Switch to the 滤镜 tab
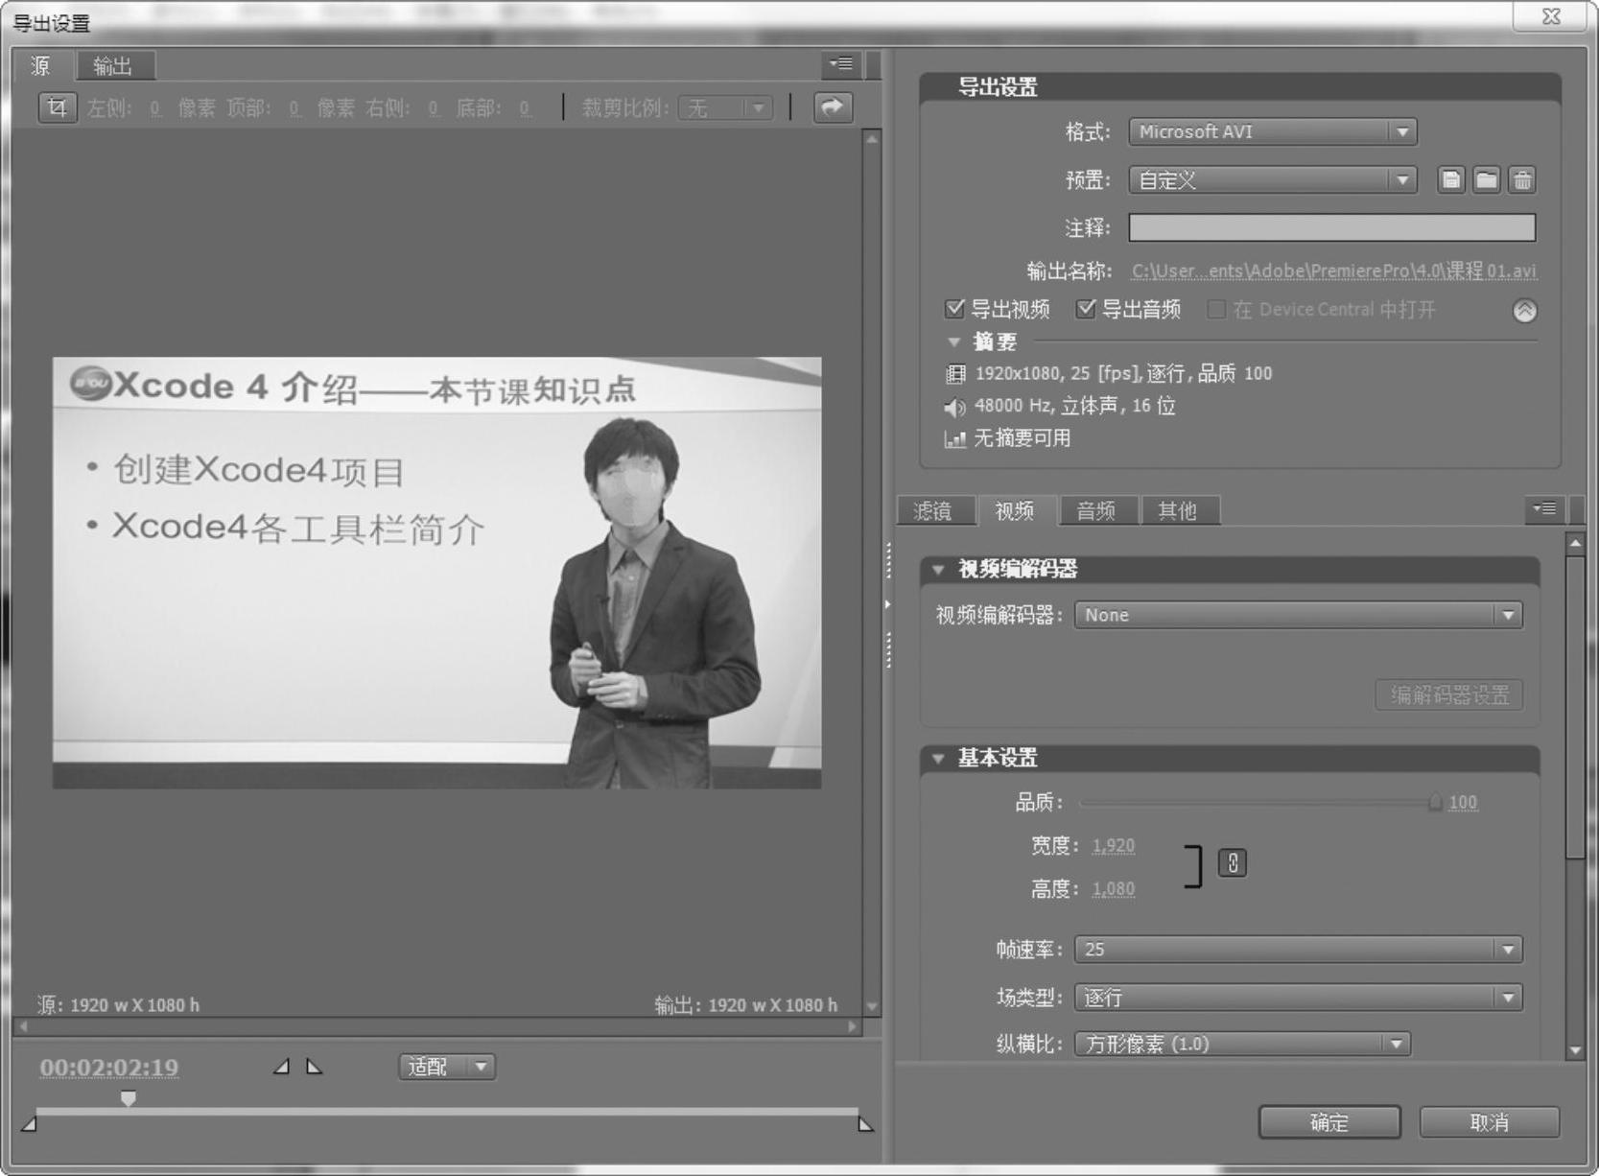 point(934,511)
